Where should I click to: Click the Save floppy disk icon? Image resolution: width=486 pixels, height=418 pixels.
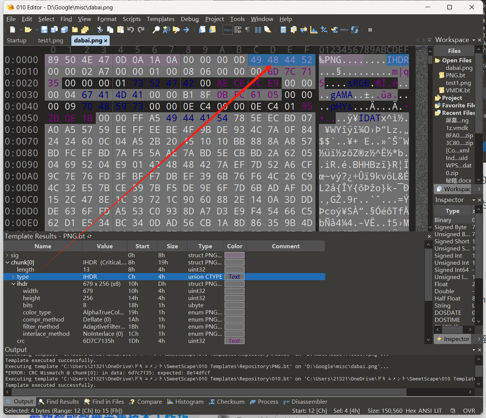(44, 30)
